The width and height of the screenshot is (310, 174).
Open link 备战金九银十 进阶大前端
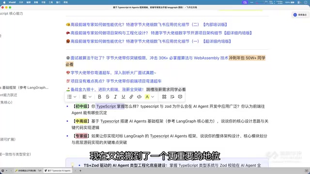(x=107, y=89)
